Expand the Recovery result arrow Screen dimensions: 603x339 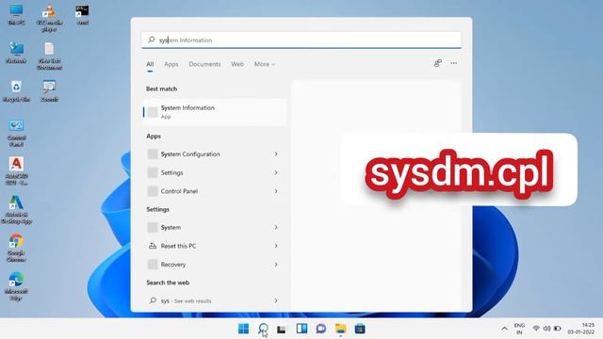tap(276, 265)
